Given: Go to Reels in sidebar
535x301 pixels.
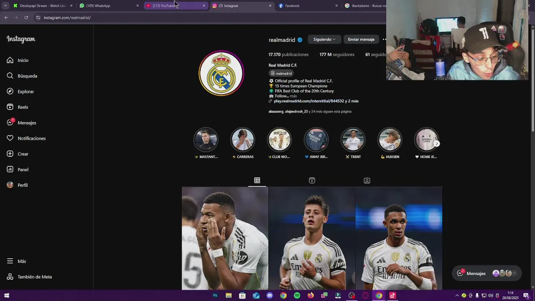Looking at the screenshot, I should tap(17, 107).
